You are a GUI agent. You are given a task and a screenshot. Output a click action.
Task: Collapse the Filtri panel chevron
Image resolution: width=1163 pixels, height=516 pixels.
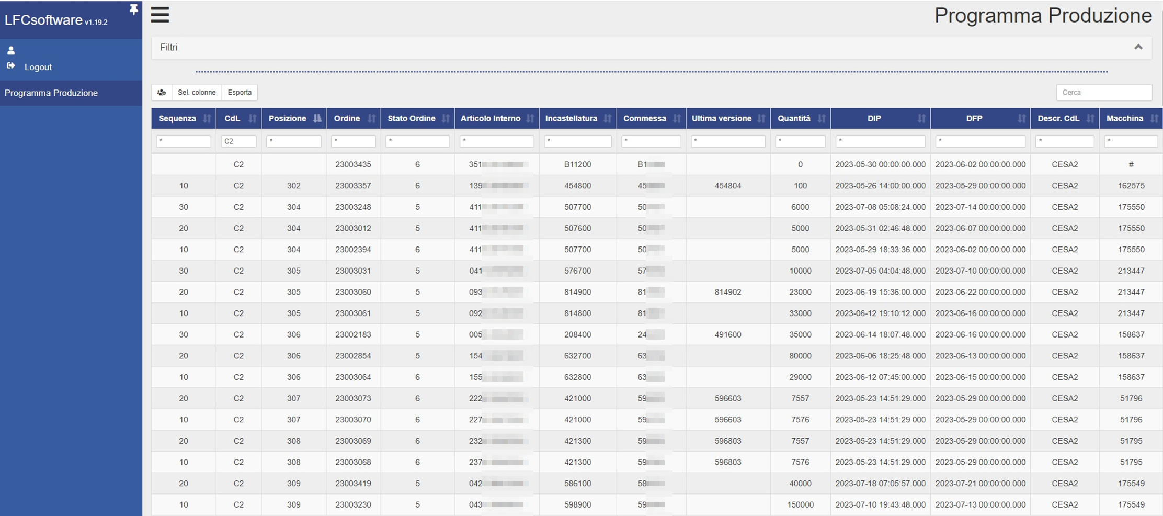tap(1138, 47)
